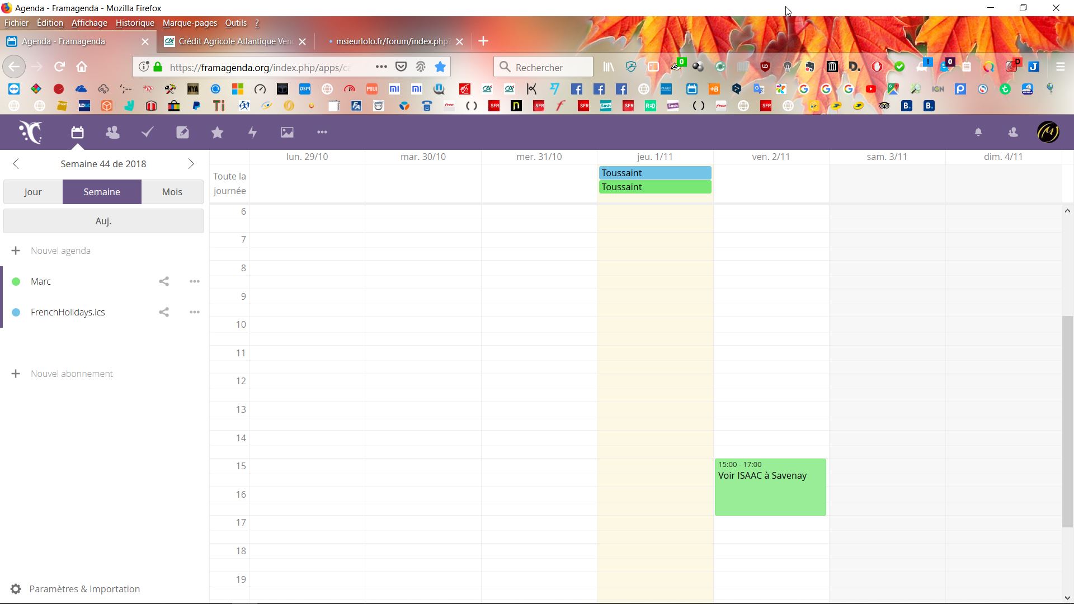Open the Activity lightning icon
The height and width of the screenshot is (604, 1074).
(x=252, y=133)
